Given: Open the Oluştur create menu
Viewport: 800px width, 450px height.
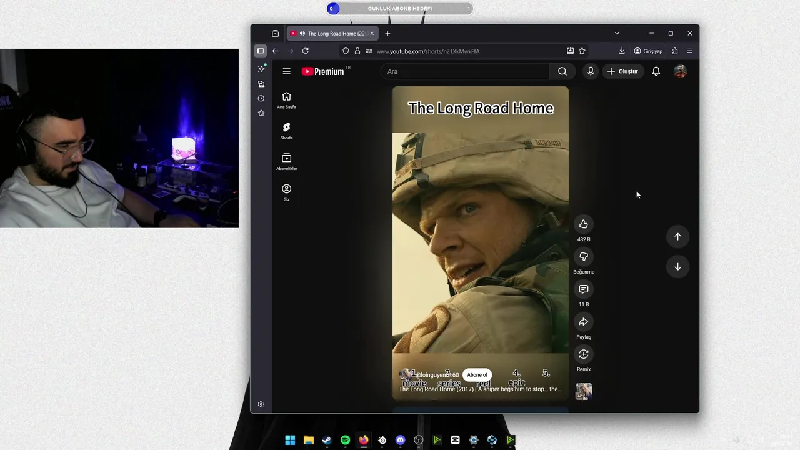Looking at the screenshot, I should 622,71.
